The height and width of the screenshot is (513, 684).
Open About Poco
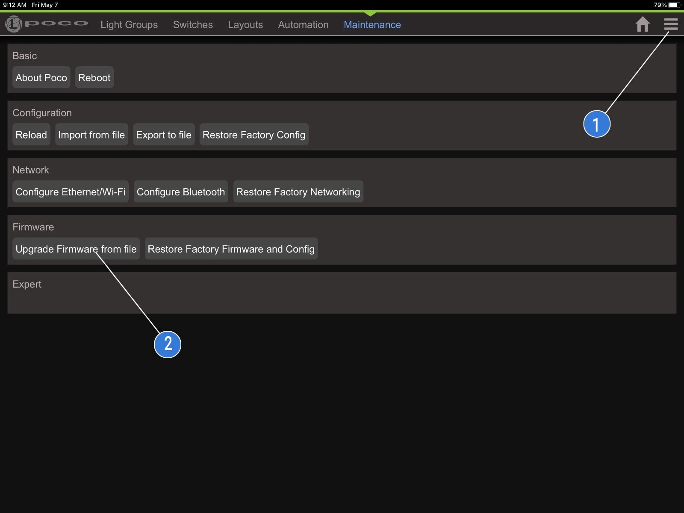[41, 77]
